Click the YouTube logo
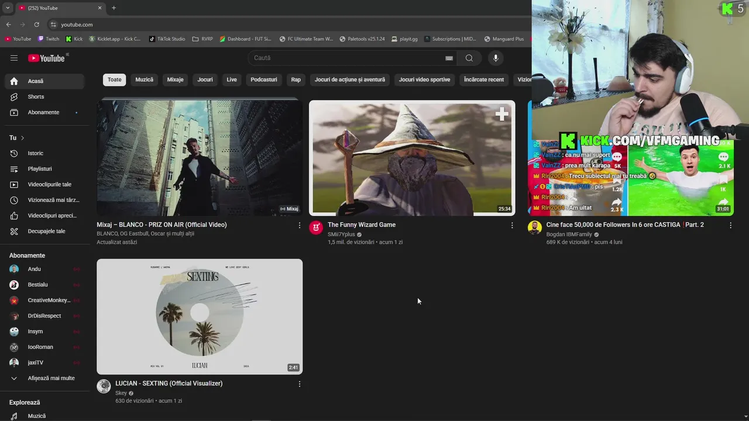 (46, 58)
